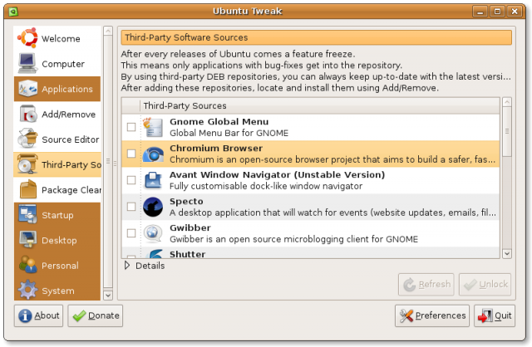Image resolution: width=532 pixels, height=347 pixels.
Task: Enable the Gwibber source checkbox
Action: tap(131, 233)
